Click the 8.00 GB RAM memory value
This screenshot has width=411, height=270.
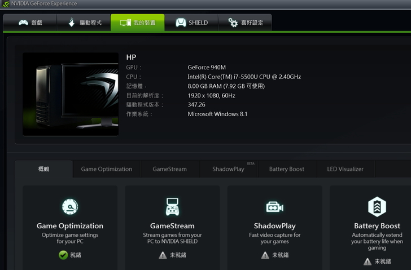click(x=226, y=86)
